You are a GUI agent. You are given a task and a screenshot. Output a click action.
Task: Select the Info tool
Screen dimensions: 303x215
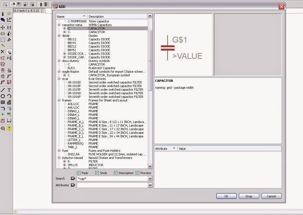point(3,14)
